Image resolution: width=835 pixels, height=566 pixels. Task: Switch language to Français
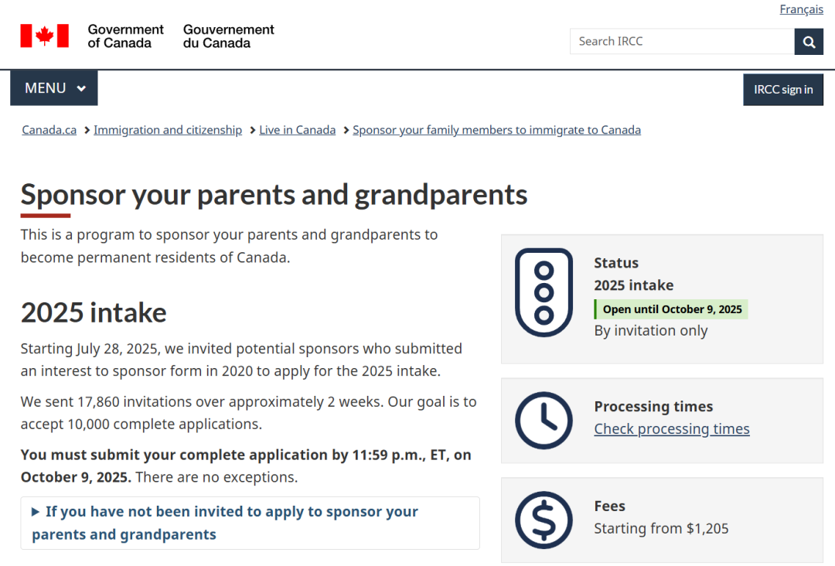(x=801, y=9)
